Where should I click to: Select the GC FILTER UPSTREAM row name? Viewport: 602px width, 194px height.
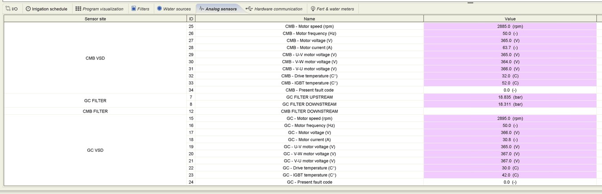(x=309, y=97)
